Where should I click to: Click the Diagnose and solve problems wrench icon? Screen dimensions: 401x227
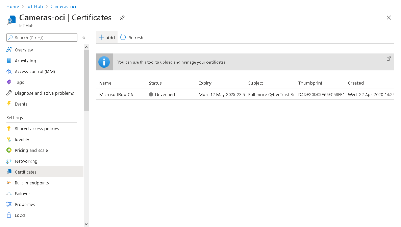coord(9,93)
